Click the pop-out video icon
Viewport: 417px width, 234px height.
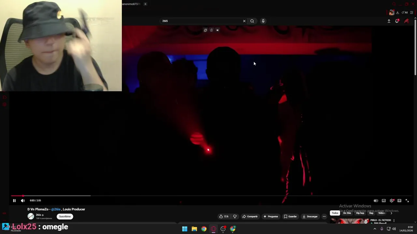(x=205, y=30)
